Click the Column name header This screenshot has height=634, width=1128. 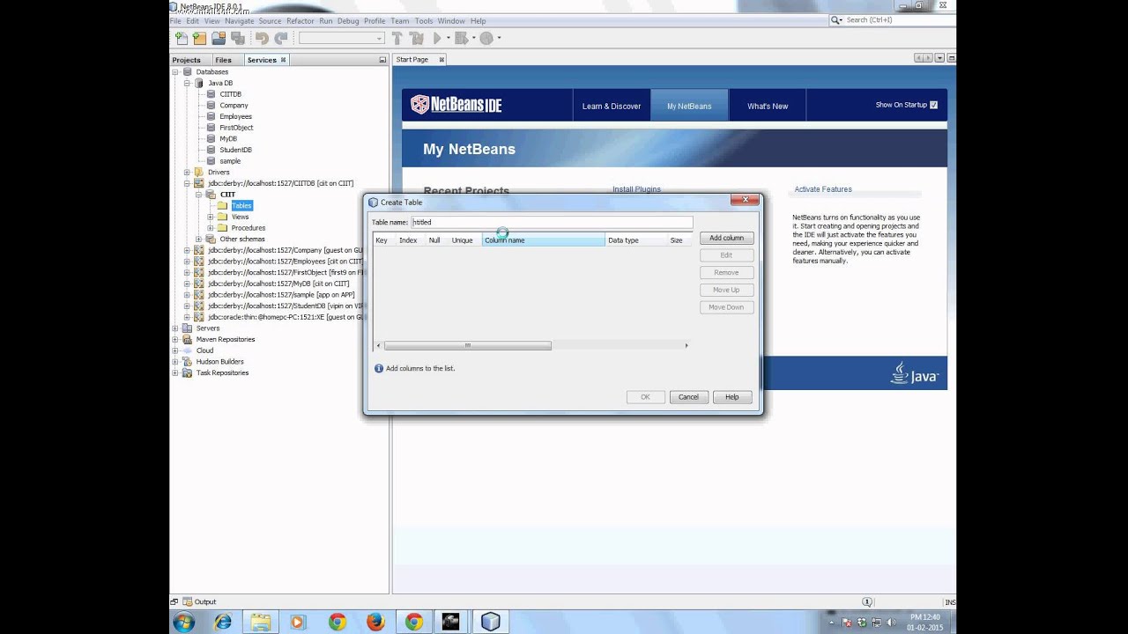click(543, 240)
